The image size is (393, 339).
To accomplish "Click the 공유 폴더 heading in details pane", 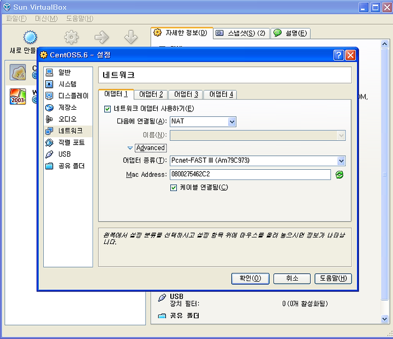I will click(184, 316).
